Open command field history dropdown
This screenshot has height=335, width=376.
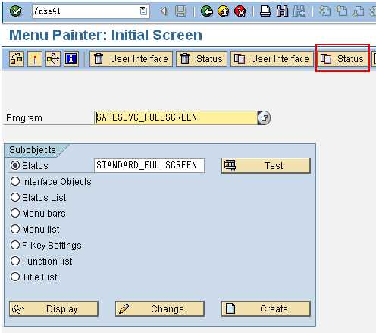(143, 11)
